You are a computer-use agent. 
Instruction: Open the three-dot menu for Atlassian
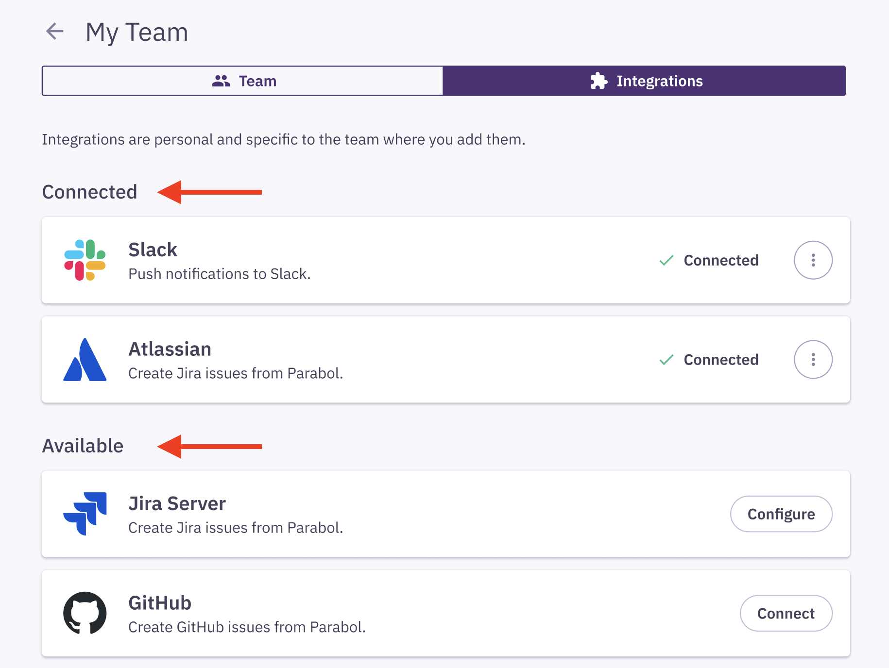pyautogui.click(x=813, y=359)
